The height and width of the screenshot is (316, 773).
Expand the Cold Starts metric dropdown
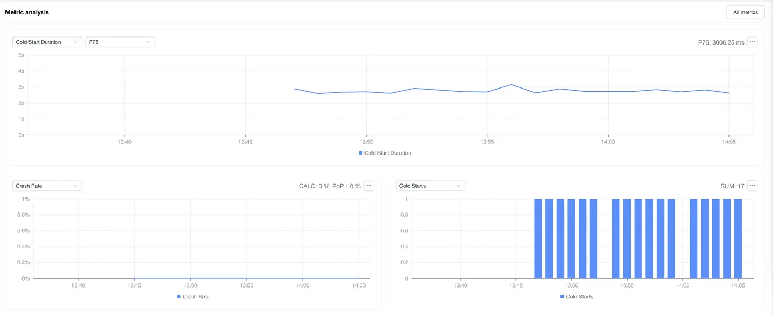click(430, 186)
